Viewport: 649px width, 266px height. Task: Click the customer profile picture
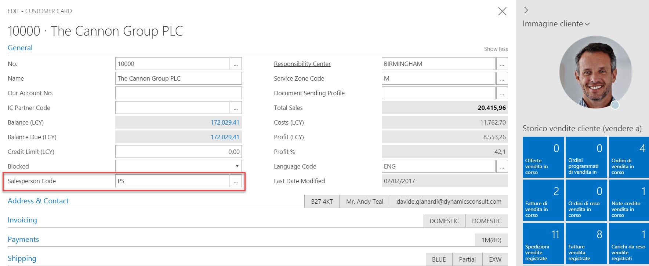[595, 72]
